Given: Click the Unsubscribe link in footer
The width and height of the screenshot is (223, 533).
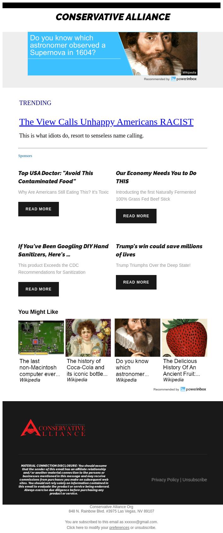Looking at the screenshot, I should click(195, 480).
